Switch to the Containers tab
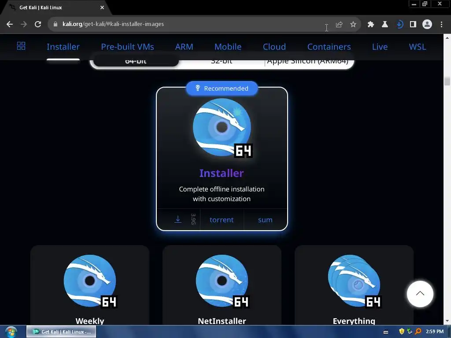The height and width of the screenshot is (338, 451). [329, 47]
